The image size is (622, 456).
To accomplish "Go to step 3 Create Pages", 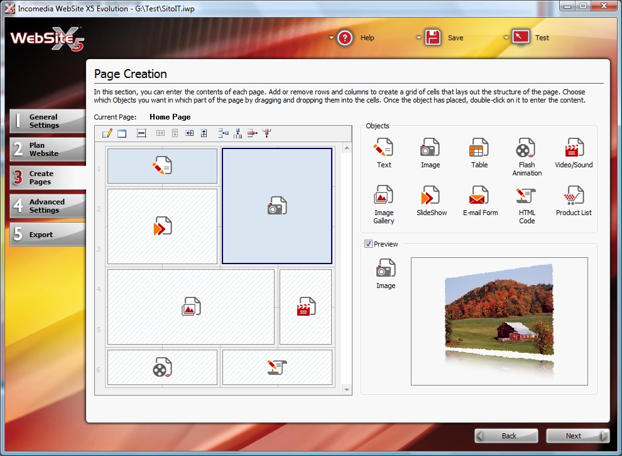I will click(x=48, y=177).
